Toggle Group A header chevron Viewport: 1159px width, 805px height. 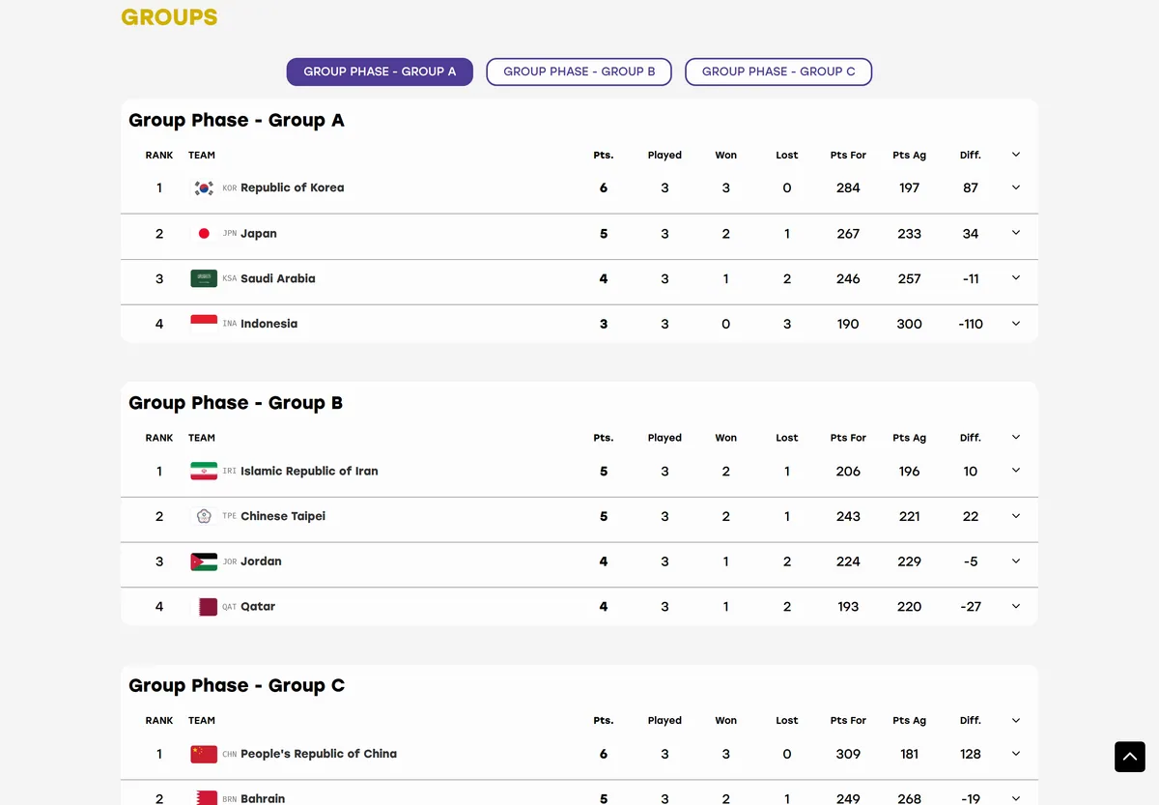1016,155
